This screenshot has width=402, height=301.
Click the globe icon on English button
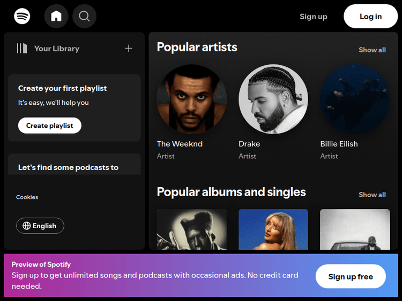26,226
